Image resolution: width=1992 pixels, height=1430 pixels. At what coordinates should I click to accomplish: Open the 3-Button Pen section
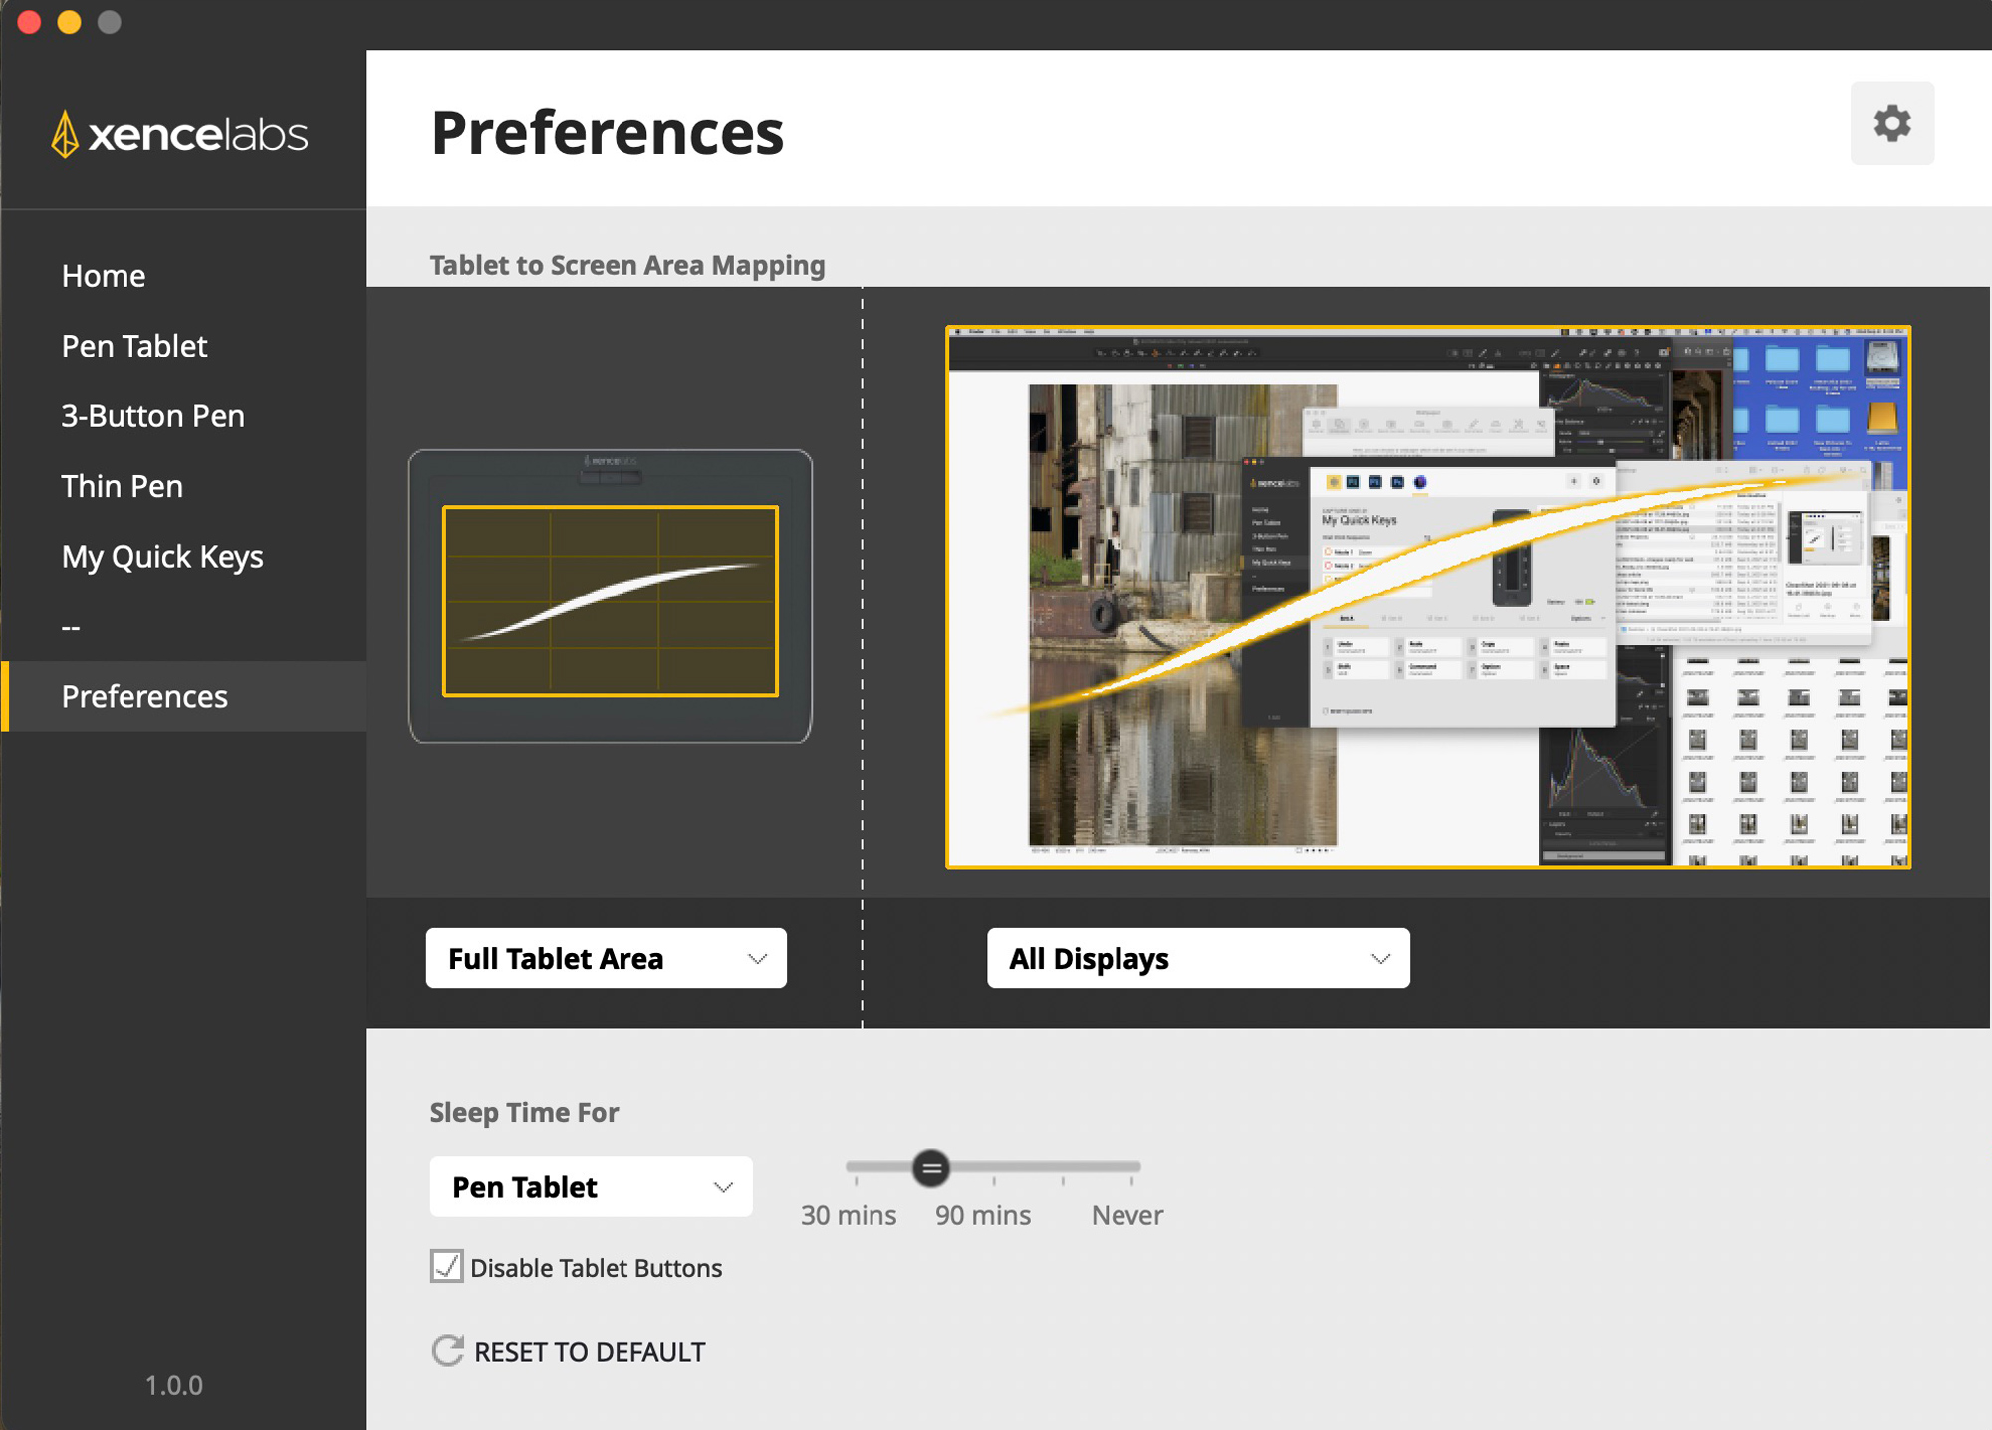pyautogui.click(x=152, y=416)
